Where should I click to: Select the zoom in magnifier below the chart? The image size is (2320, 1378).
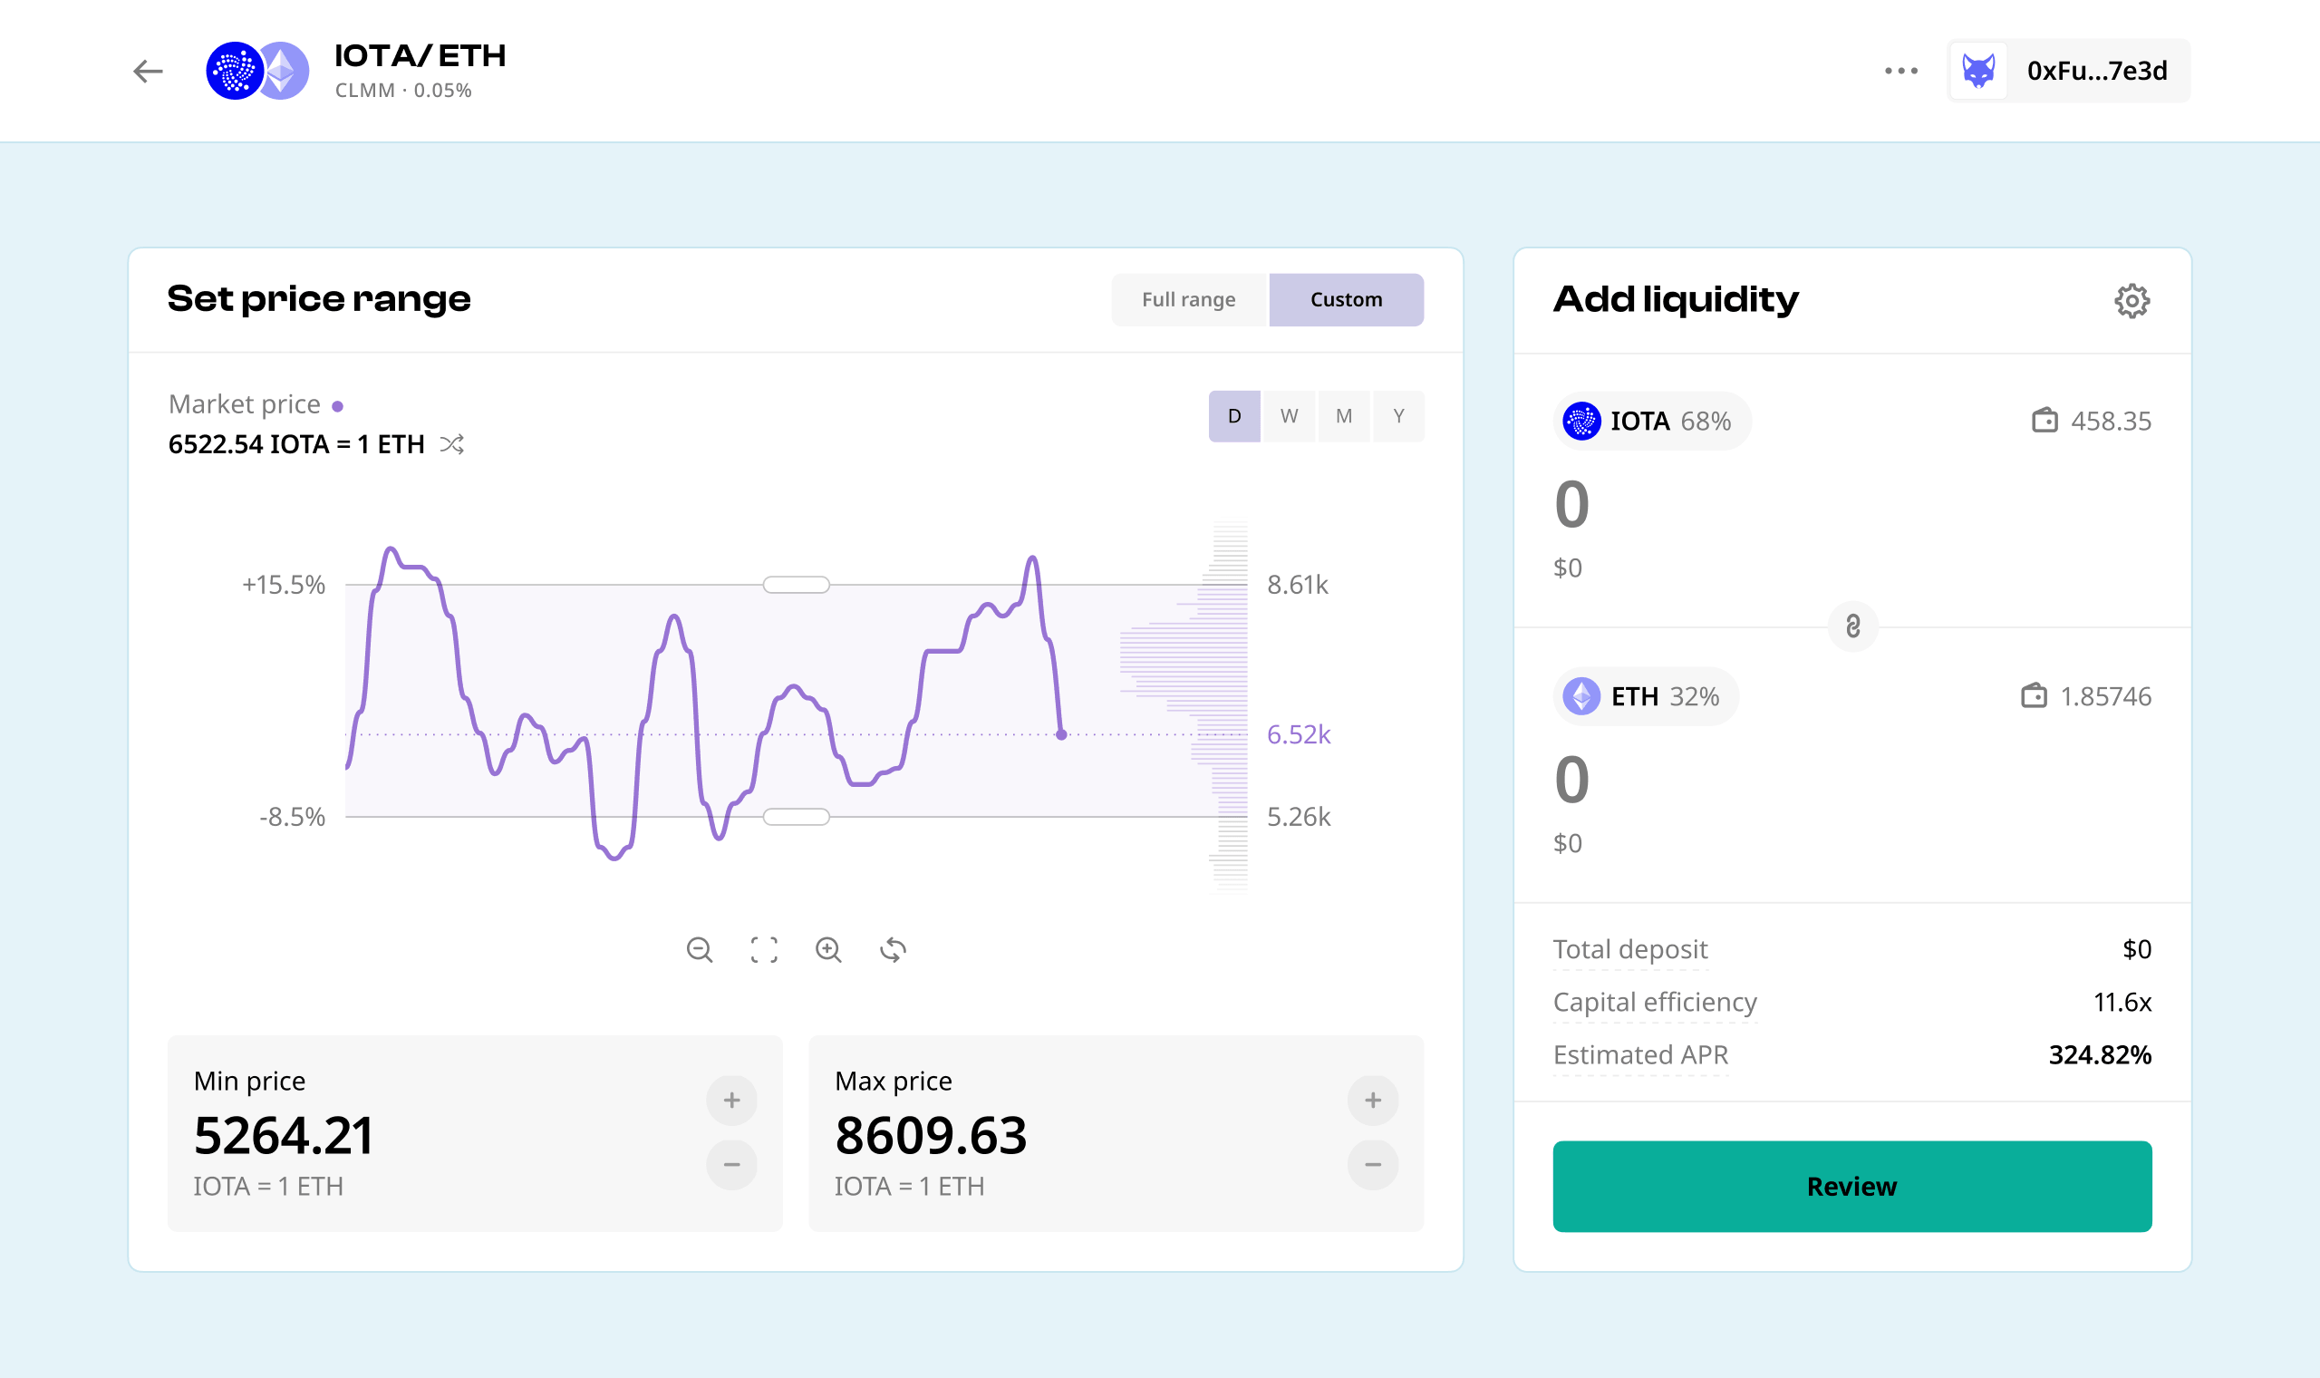pyautogui.click(x=828, y=950)
